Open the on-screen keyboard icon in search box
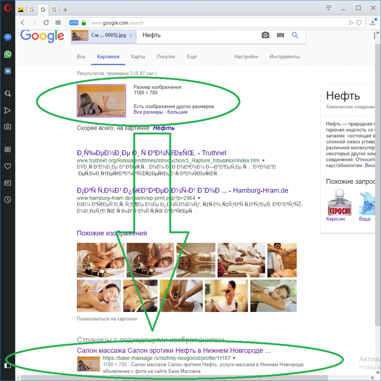This screenshot has width=381, height=381. [281, 35]
